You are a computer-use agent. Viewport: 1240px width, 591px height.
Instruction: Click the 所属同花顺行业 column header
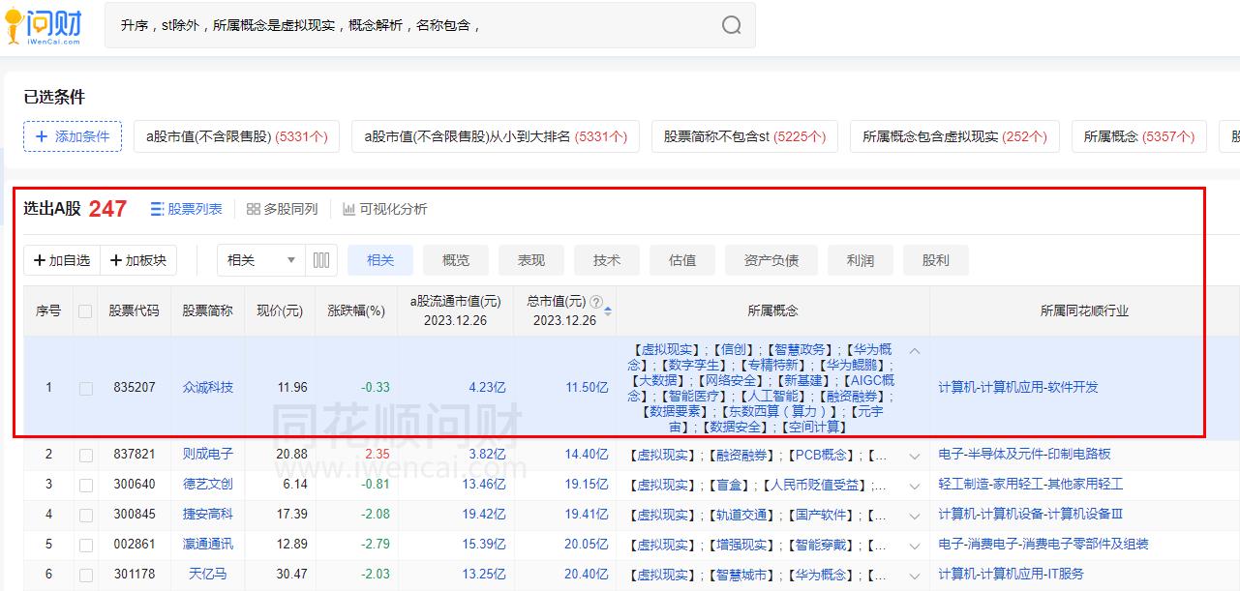coord(1084,311)
